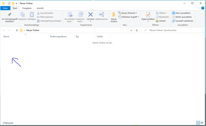Open the Neues Element dropdown
206x126 pixels.
tap(127, 13)
